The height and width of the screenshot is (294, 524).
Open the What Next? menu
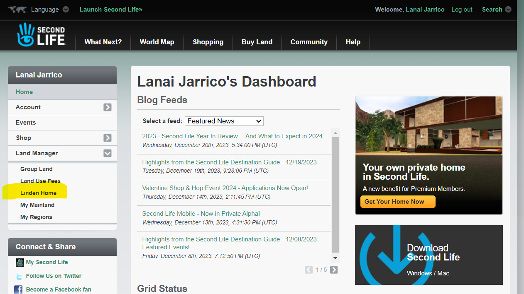(x=103, y=42)
